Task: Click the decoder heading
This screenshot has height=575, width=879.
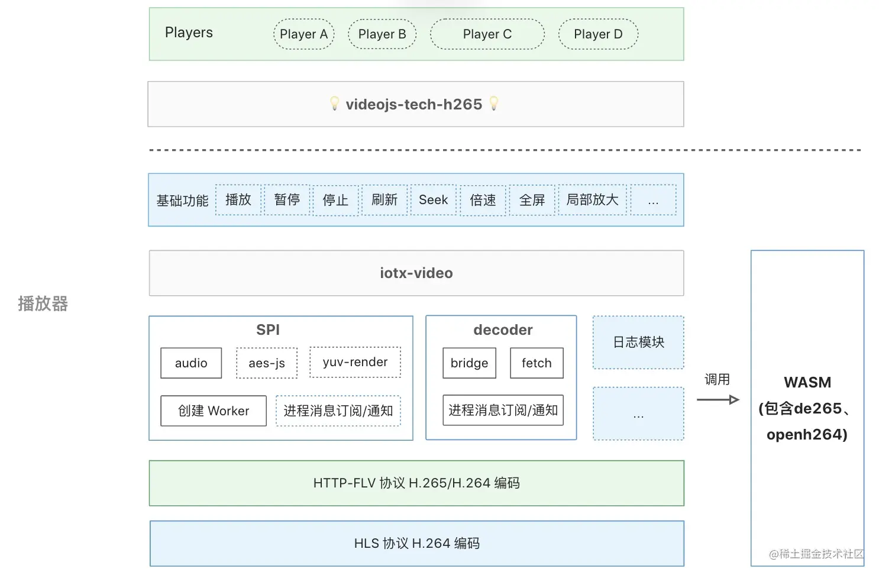Action: pyautogui.click(x=503, y=330)
